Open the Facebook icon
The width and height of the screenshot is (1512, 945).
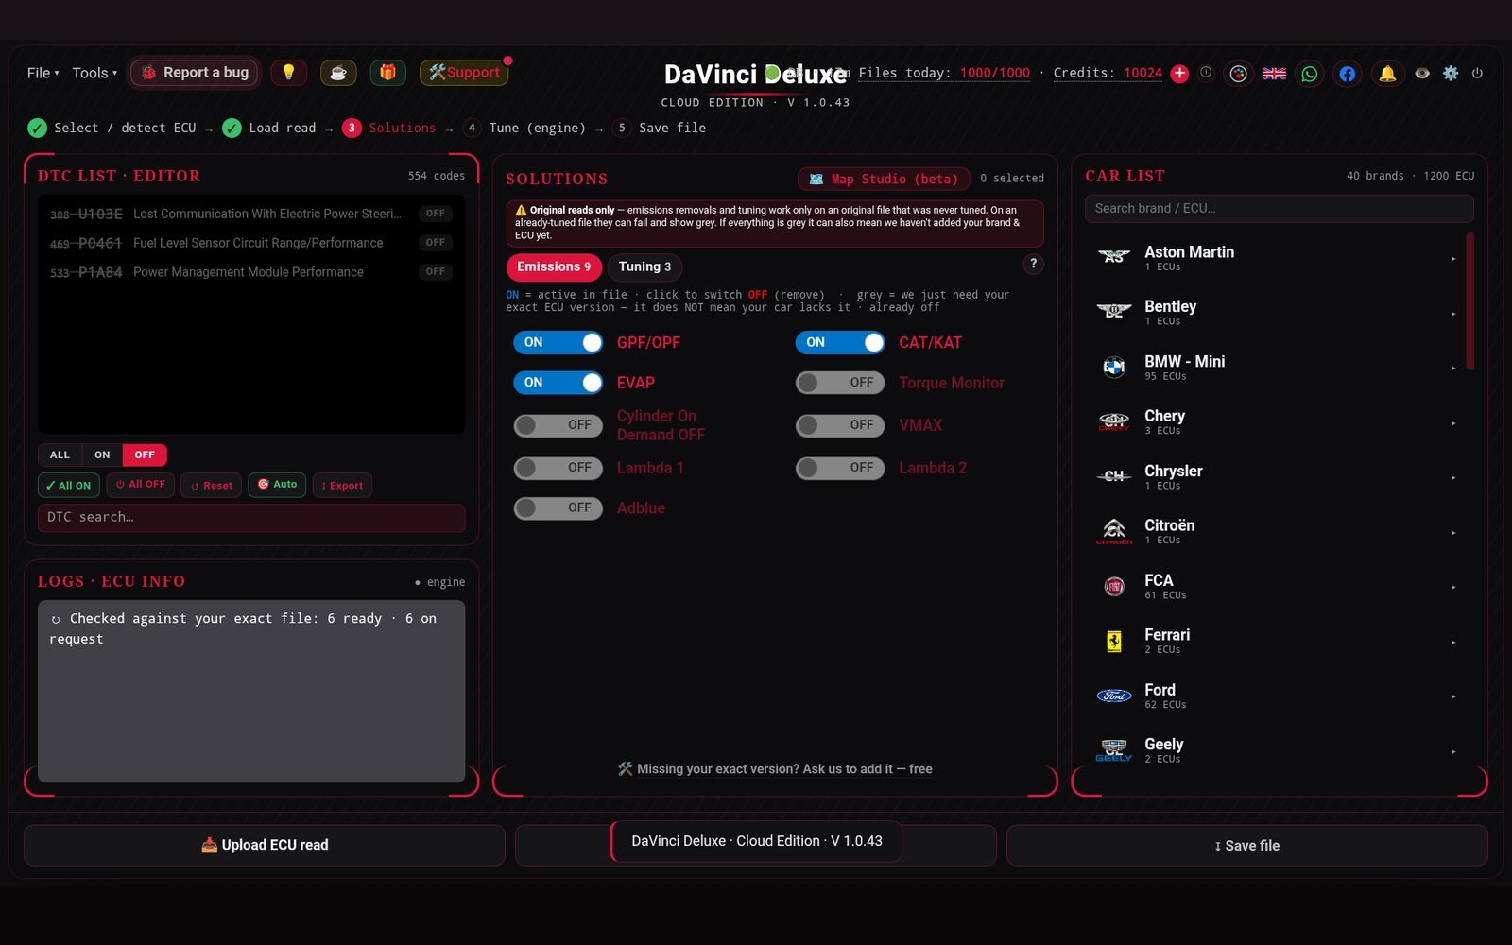1348,74
